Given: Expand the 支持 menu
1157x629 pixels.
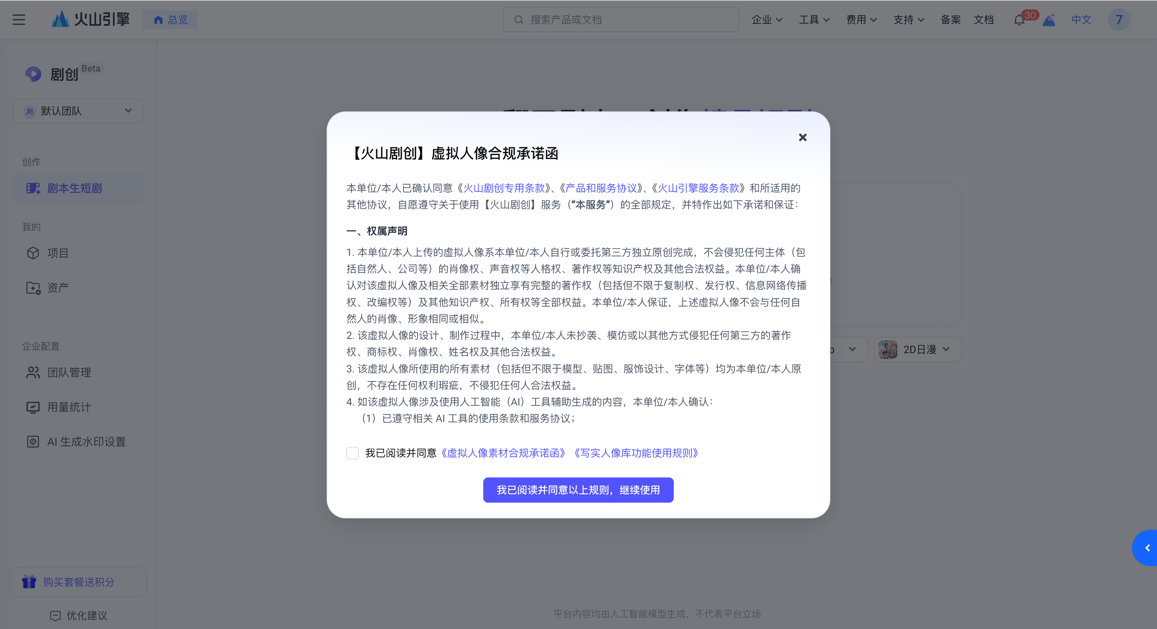Looking at the screenshot, I should (x=909, y=20).
